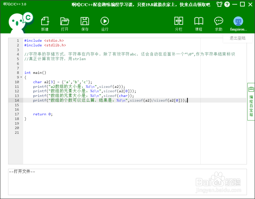Click the '--打开文件--' output message
The height and width of the screenshot is (199, 255).
pos(22,172)
